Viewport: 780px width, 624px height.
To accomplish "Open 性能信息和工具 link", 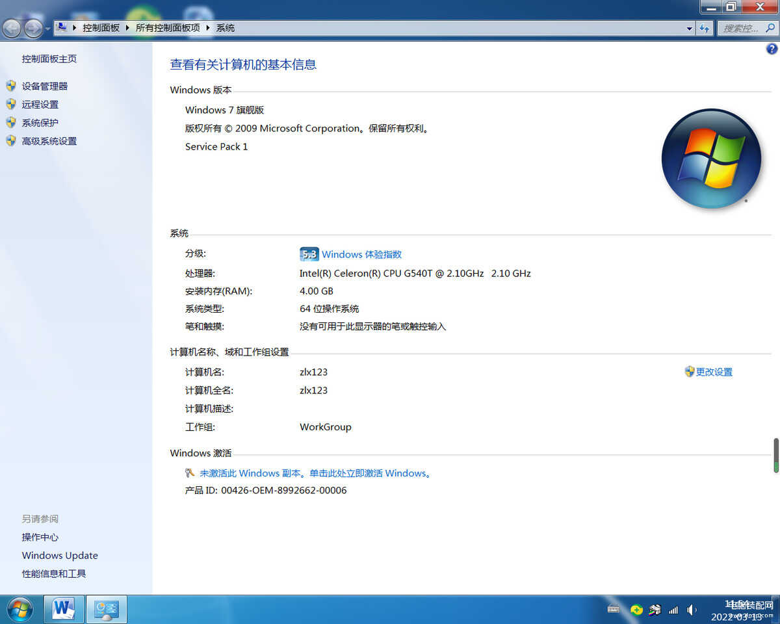I will (x=54, y=573).
